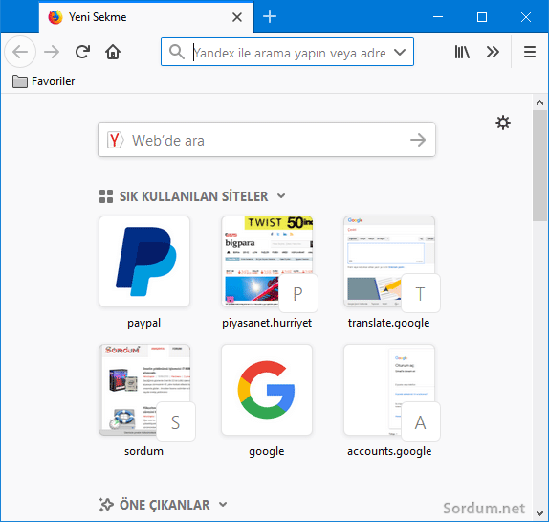
Task: Collapse the Öne Çıkanlar section chevron
Action: (223, 505)
